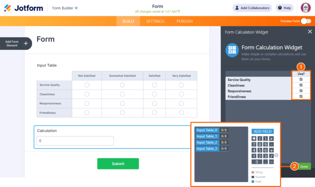Insert an opening parenthesis from the keypad
315x187 pixels.
click(260, 138)
